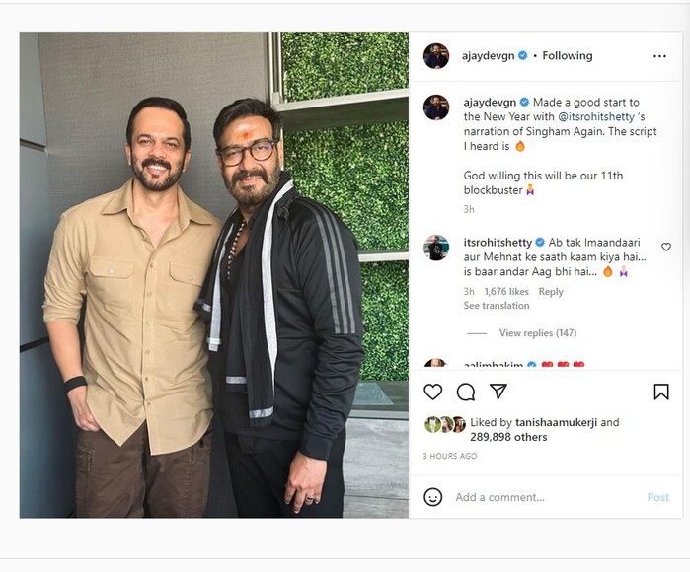Toggle the Following button
The width and height of the screenshot is (690, 572).
point(568,56)
